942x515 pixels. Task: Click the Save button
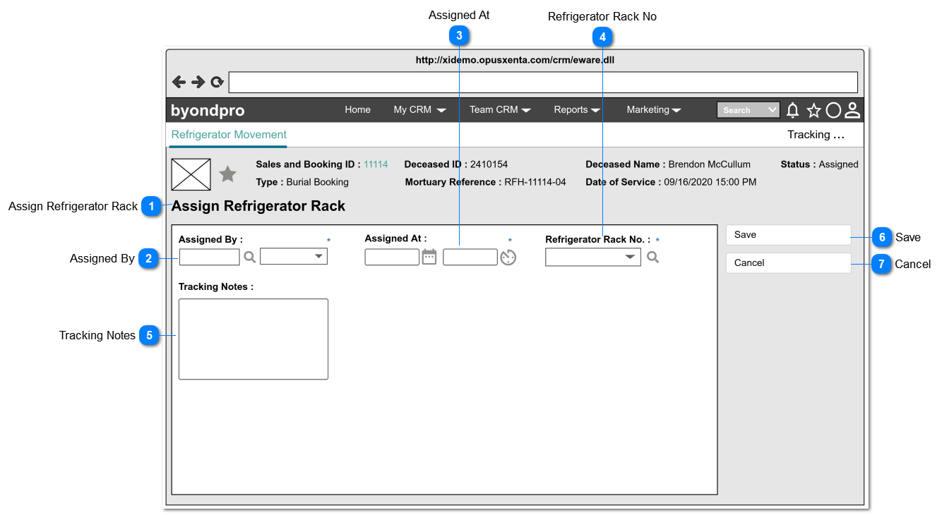[x=789, y=235]
